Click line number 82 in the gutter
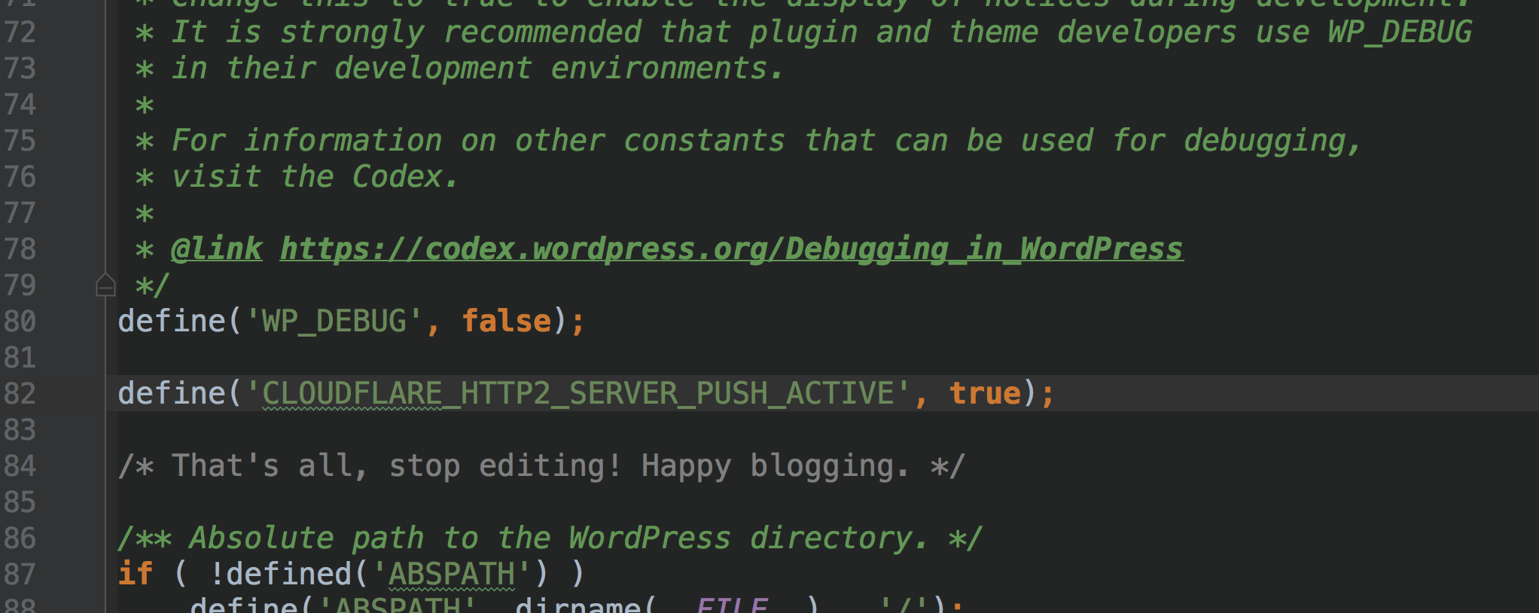This screenshot has width=1539, height=613. pyautogui.click(x=20, y=393)
